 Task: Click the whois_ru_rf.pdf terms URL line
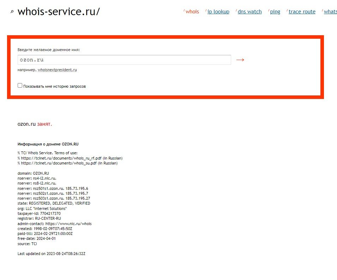pos(70,158)
